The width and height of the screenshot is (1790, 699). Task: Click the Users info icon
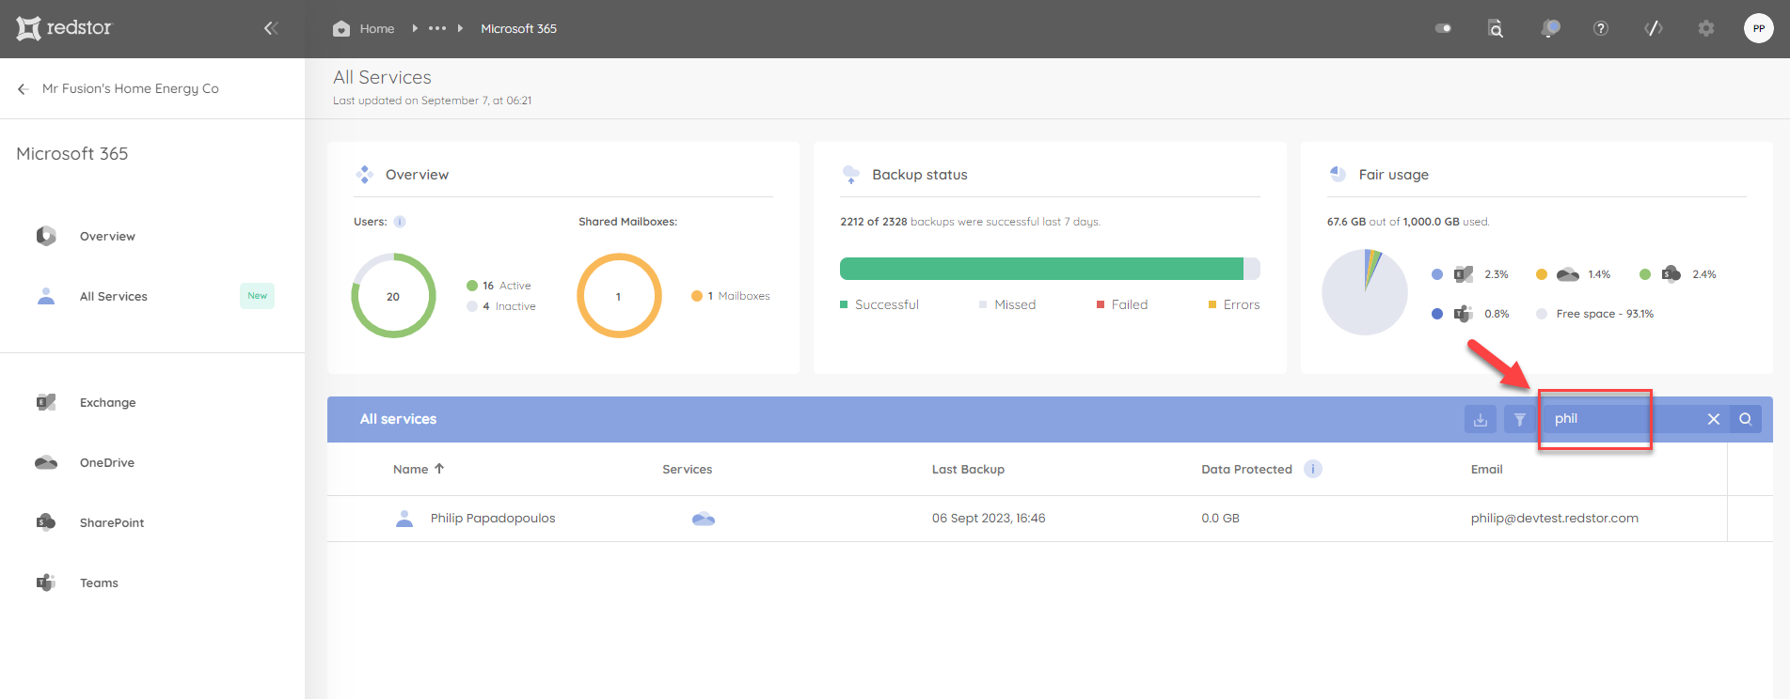(400, 222)
